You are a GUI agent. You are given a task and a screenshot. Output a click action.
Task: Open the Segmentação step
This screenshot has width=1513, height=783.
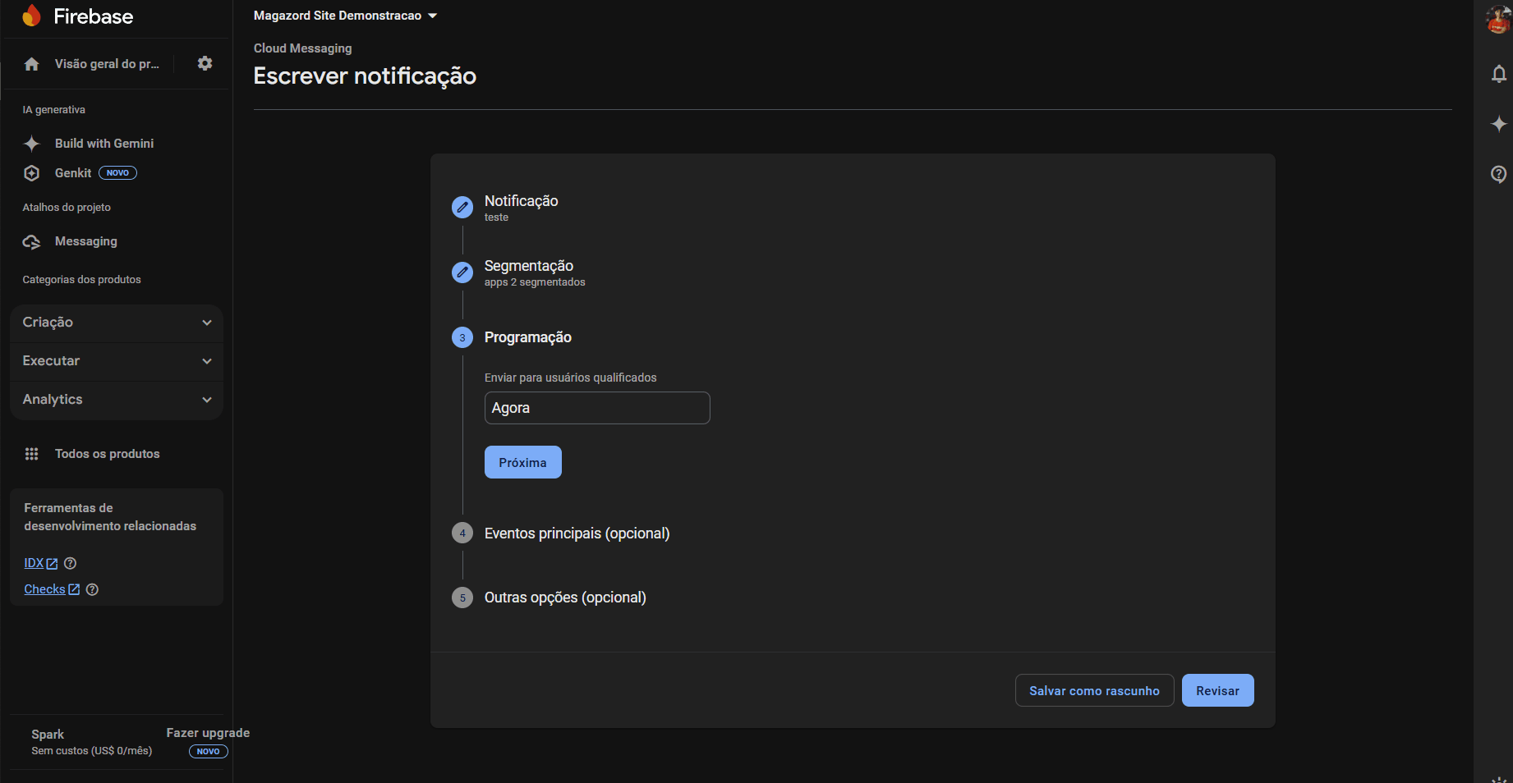529,266
